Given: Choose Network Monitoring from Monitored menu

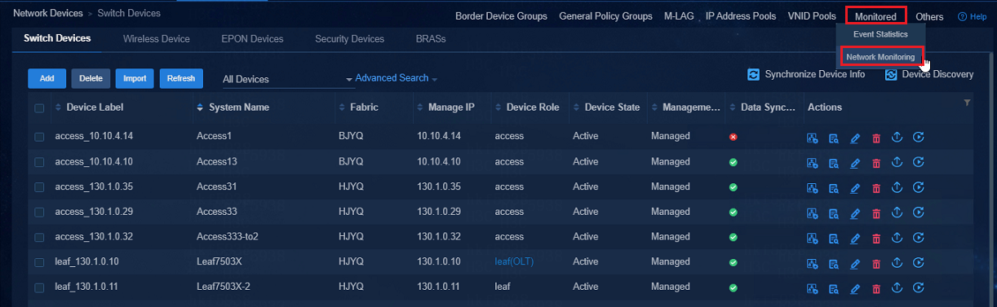Looking at the screenshot, I should tap(880, 57).
